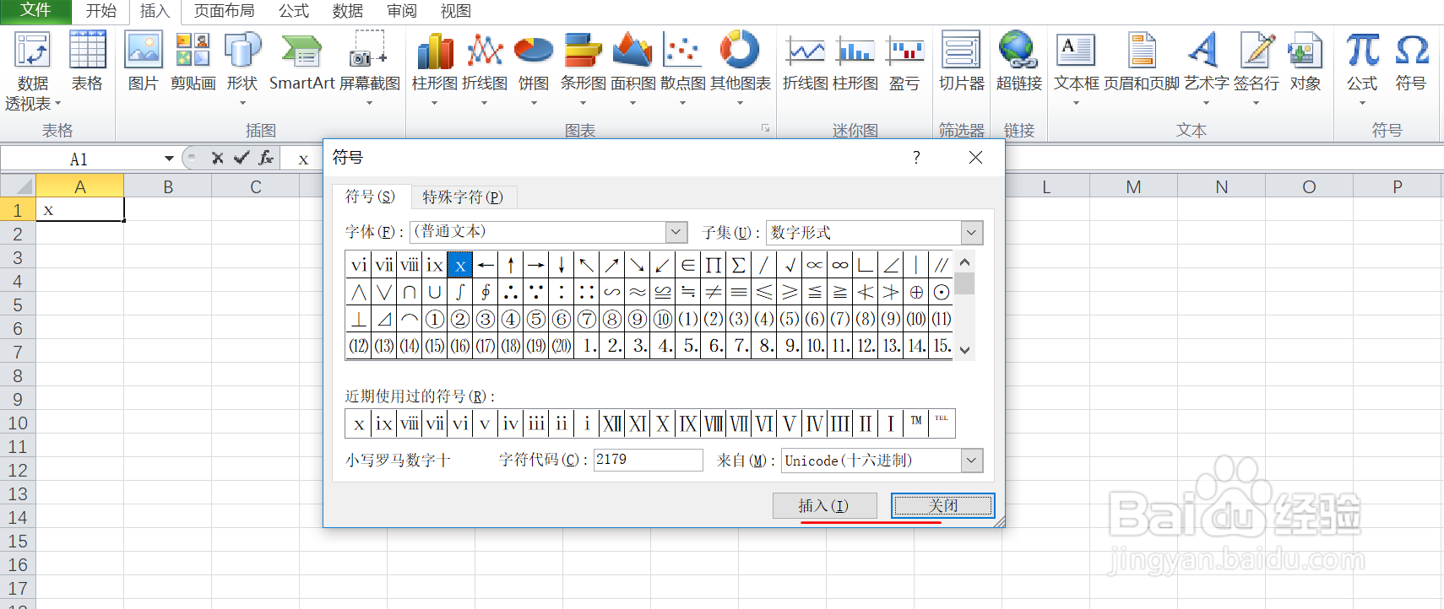The height and width of the screenshot is (609, 1444).
Task: Click the fx insert function button
Action: pos(266,158)
